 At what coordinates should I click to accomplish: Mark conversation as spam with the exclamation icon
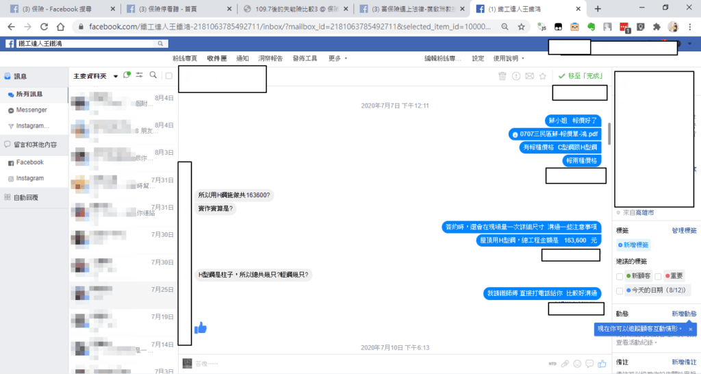pos(516,76)
